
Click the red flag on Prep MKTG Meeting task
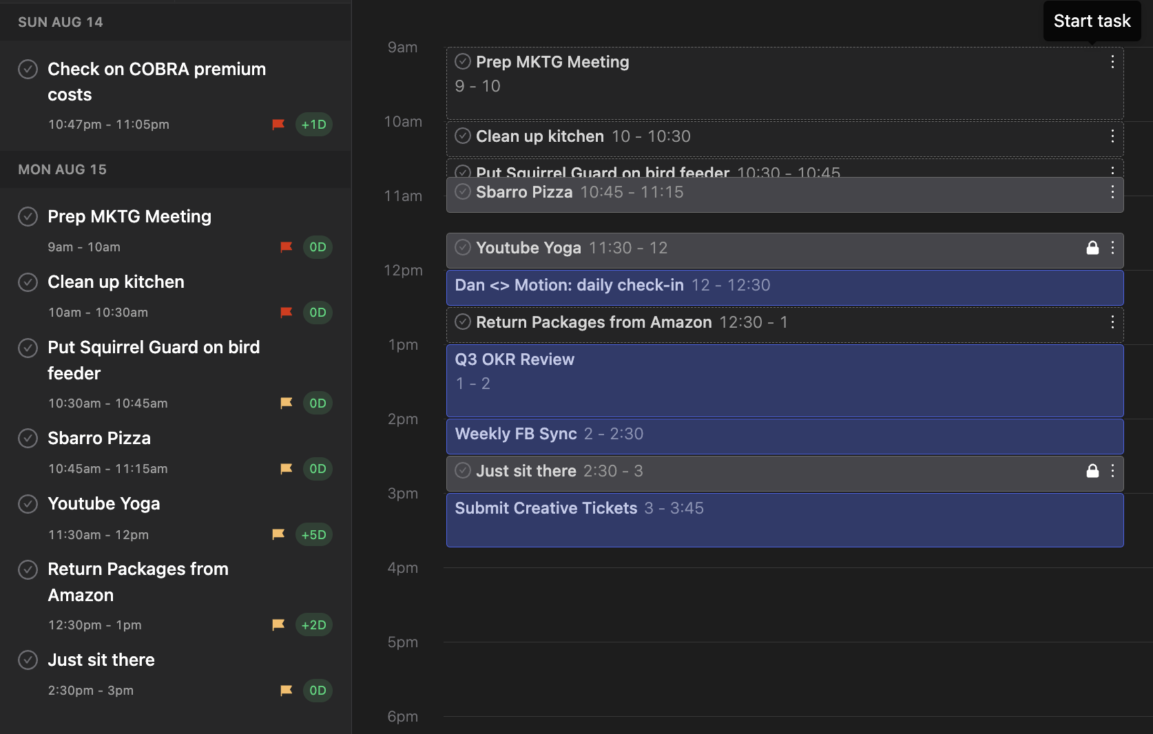coord(287,247)
